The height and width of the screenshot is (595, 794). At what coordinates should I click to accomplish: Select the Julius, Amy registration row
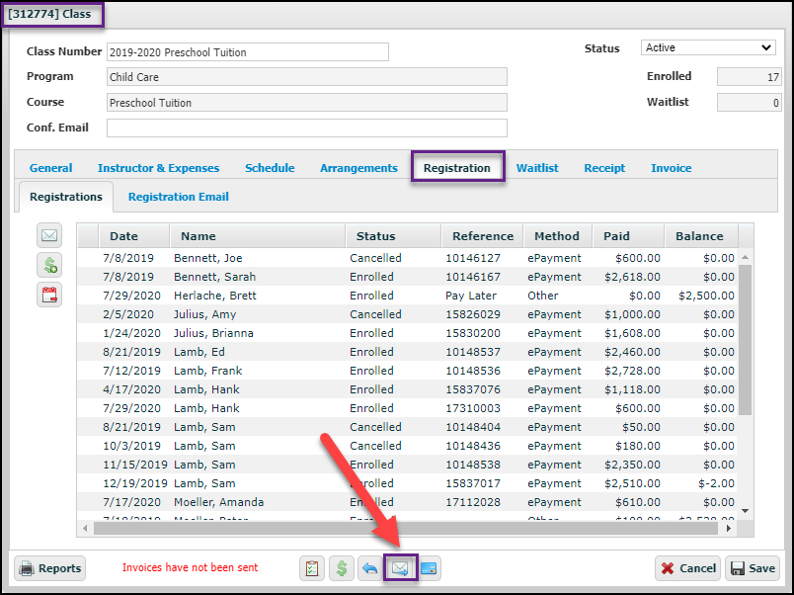tap(407, 314)
